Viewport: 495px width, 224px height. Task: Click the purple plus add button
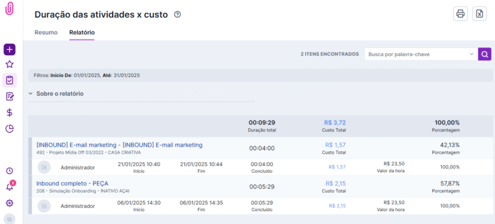[x=9, y=49]
